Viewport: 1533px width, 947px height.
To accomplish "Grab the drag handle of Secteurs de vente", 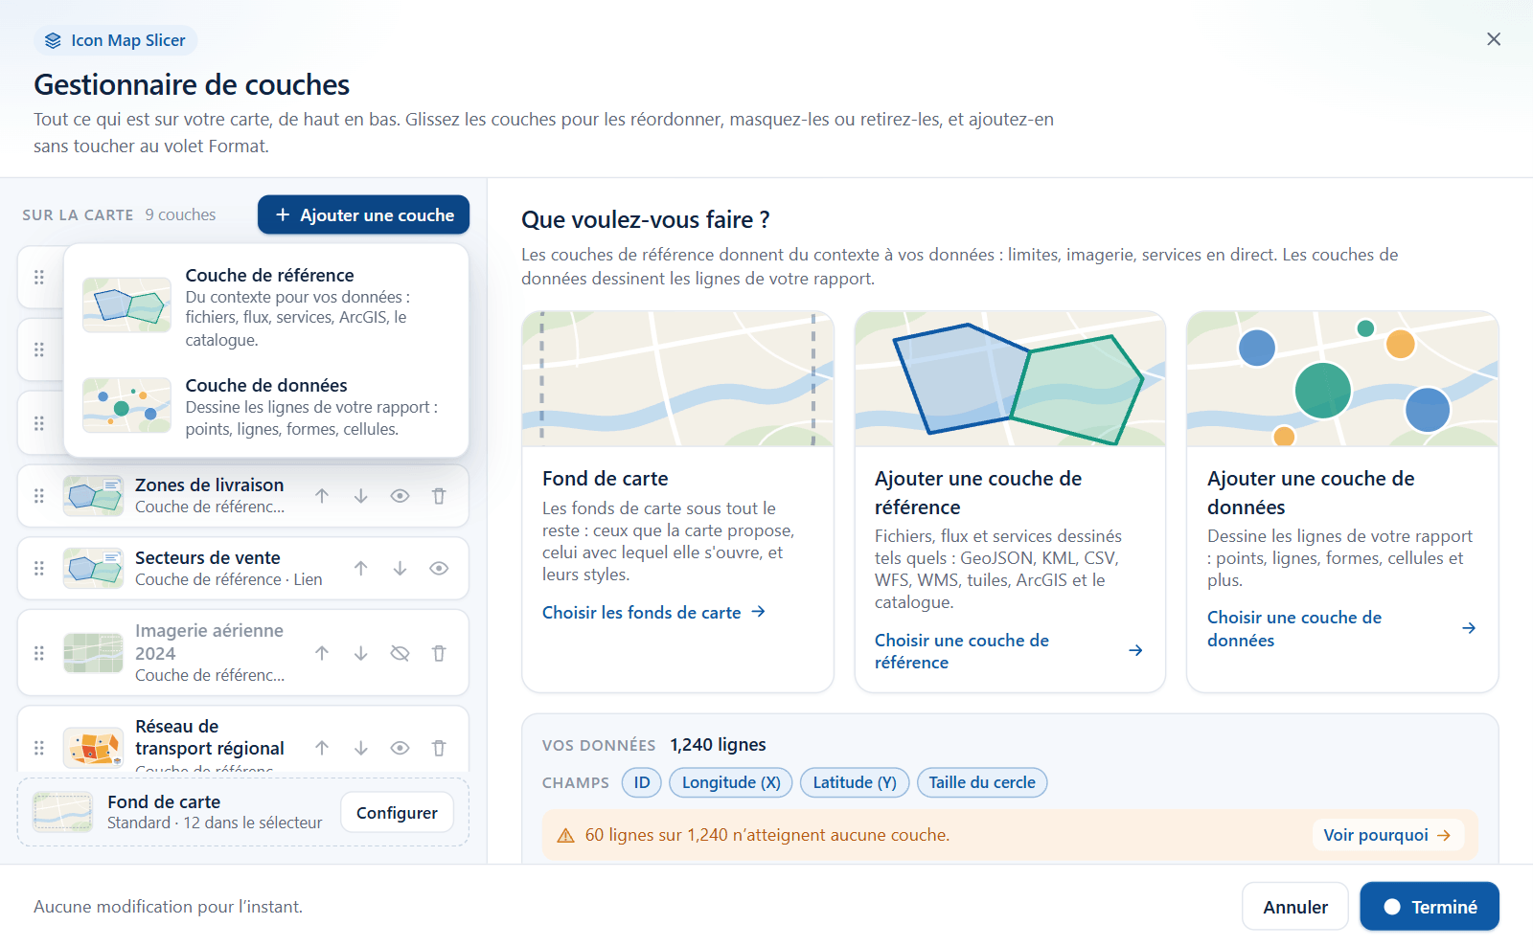I will tap(39, 568).
